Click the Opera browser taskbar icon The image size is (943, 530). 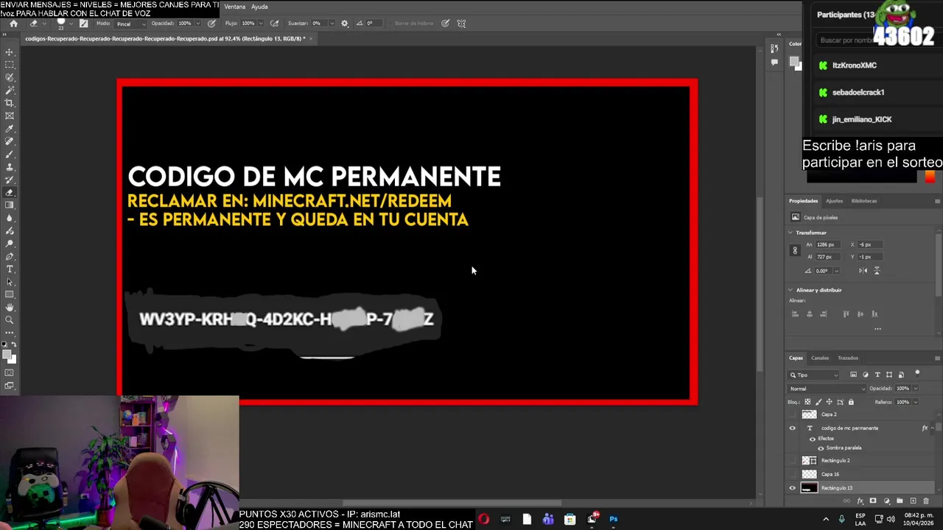pyautogui.click(x=483, y=520)
